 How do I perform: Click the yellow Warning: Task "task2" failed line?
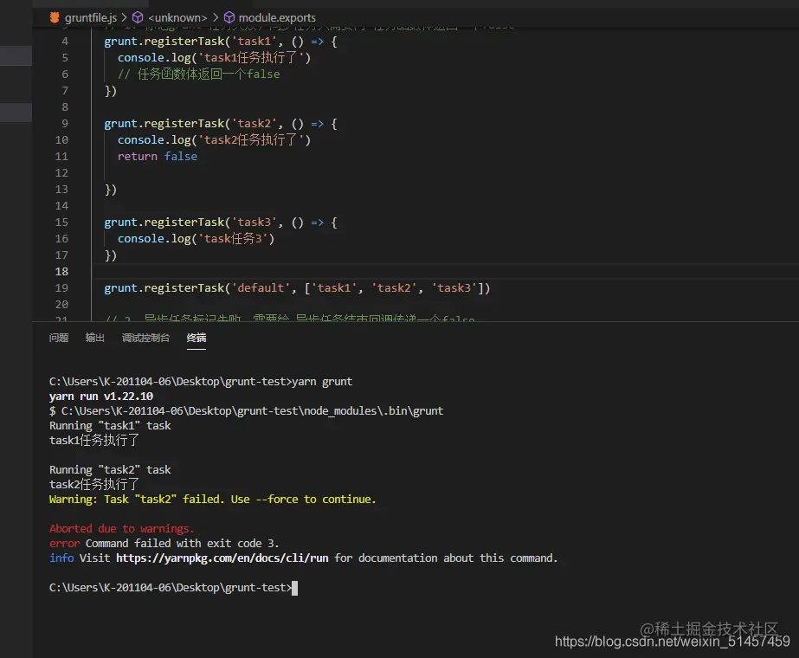coord(212,499)
